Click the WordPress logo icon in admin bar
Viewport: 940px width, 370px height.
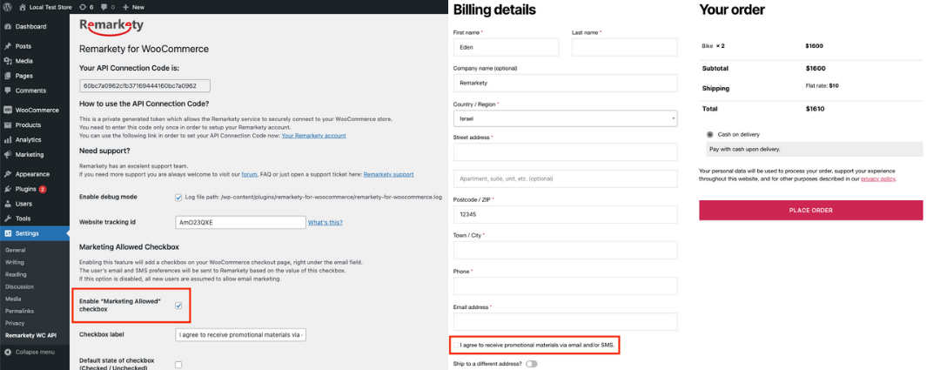7,7
